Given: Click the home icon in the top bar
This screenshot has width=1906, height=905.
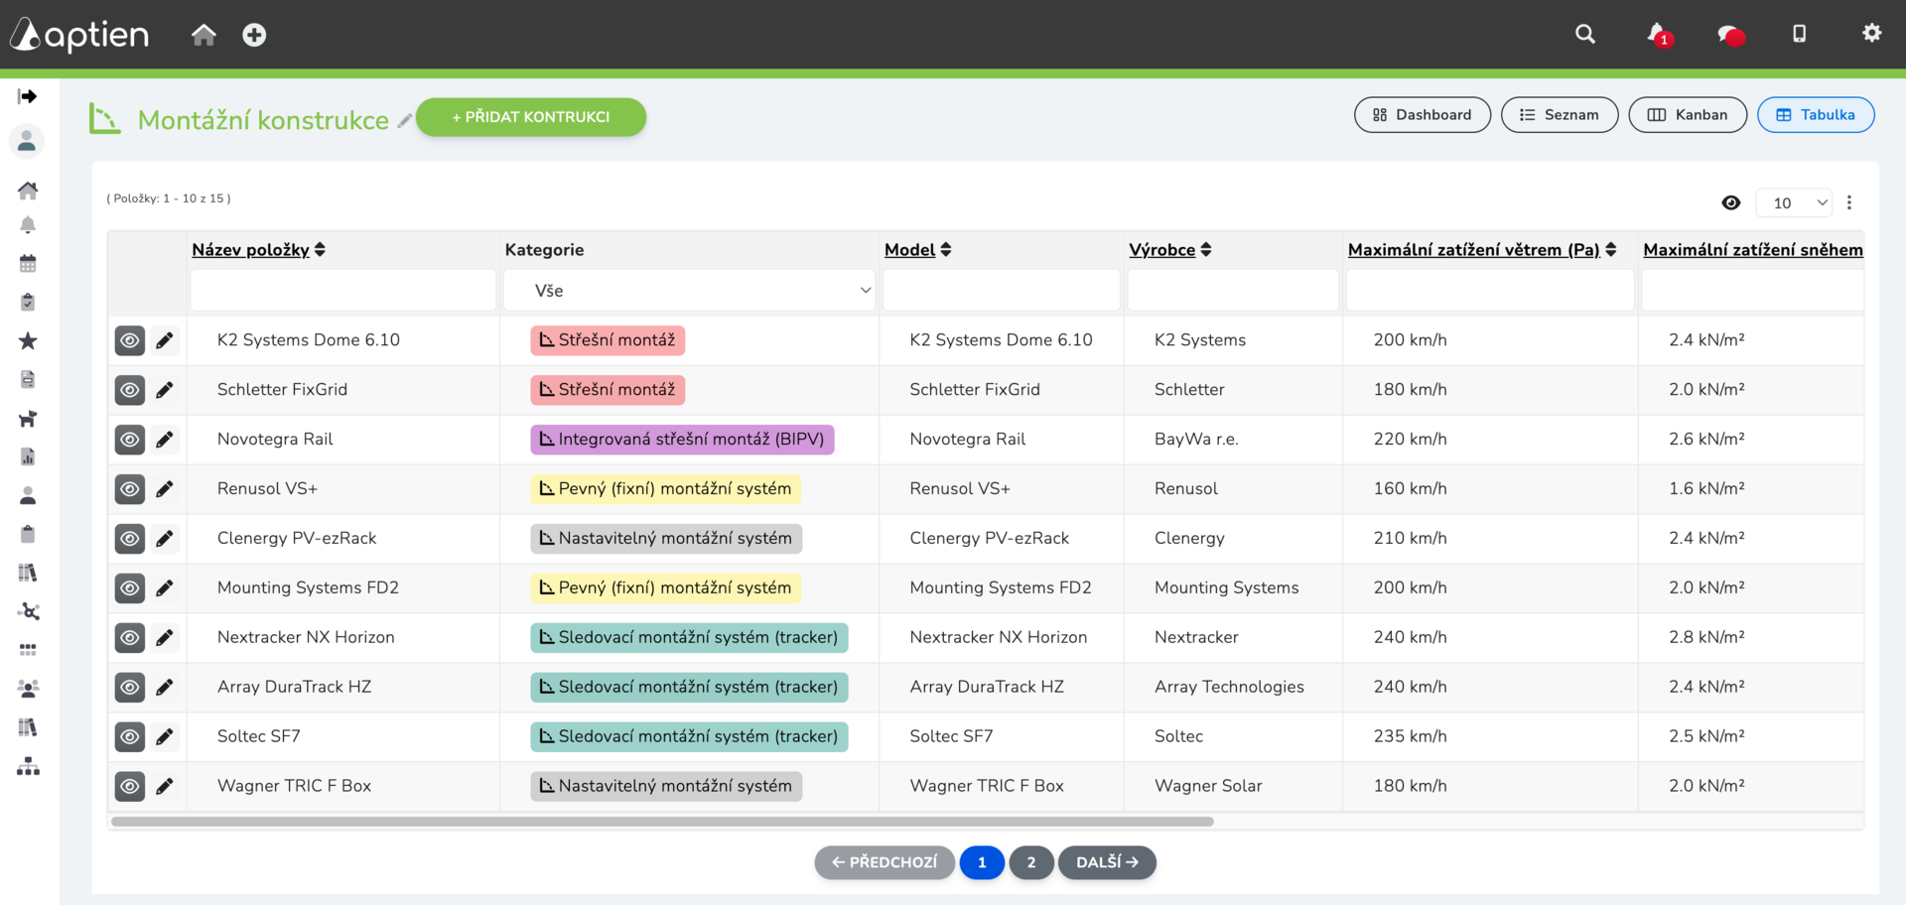Looking at the screenshot, I should click(x=204, y=36).
